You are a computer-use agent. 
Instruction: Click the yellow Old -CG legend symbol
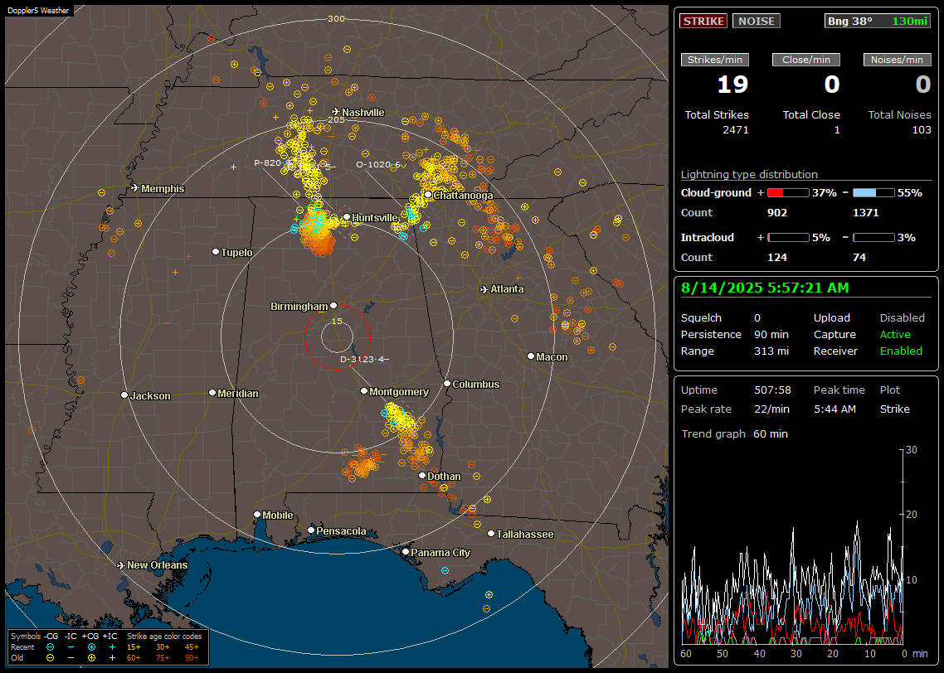pyautogui.click(x=51, y=658)
